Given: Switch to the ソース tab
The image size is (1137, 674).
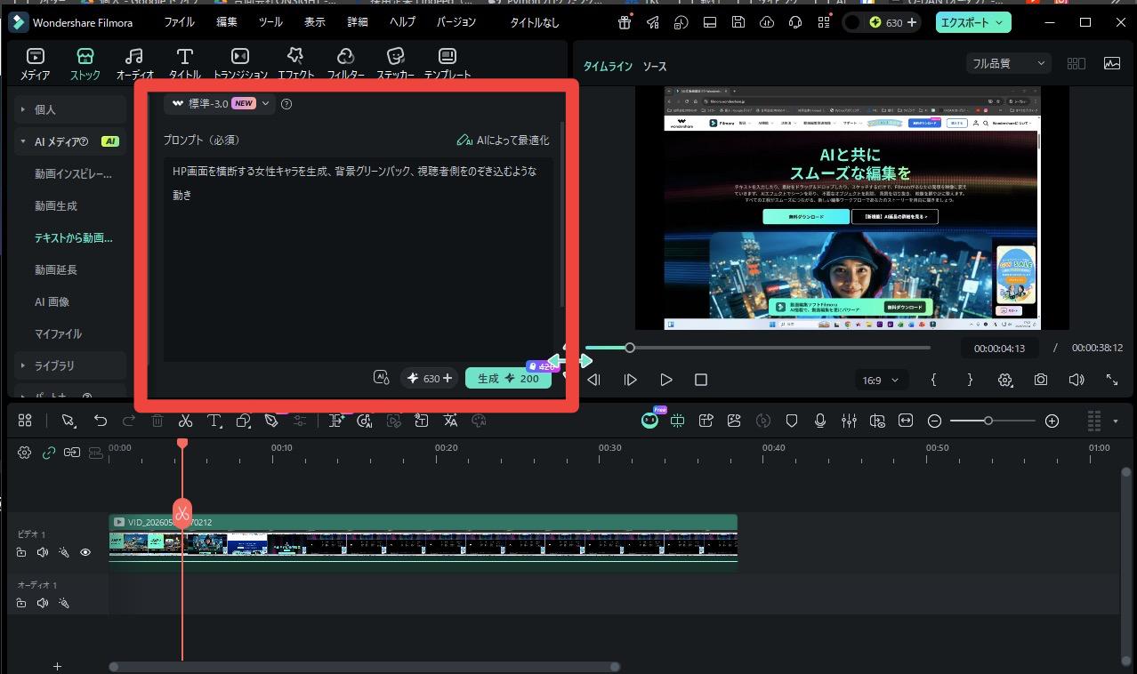Looking at the screenshot, I should pos(654,67).
